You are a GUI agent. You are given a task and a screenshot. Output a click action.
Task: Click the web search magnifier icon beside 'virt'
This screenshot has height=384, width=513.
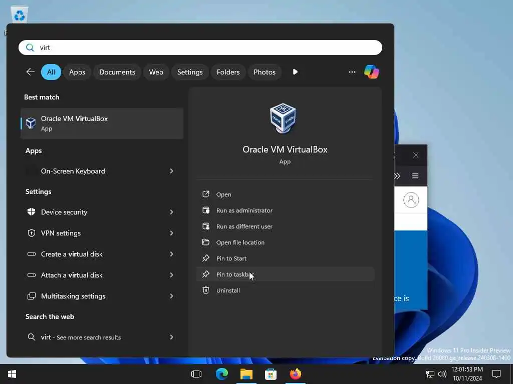pyautogui.click(x=32, y=337)
